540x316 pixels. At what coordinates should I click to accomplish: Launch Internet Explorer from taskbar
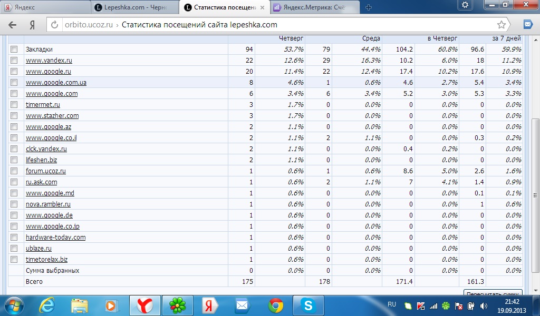coord(47,305)
